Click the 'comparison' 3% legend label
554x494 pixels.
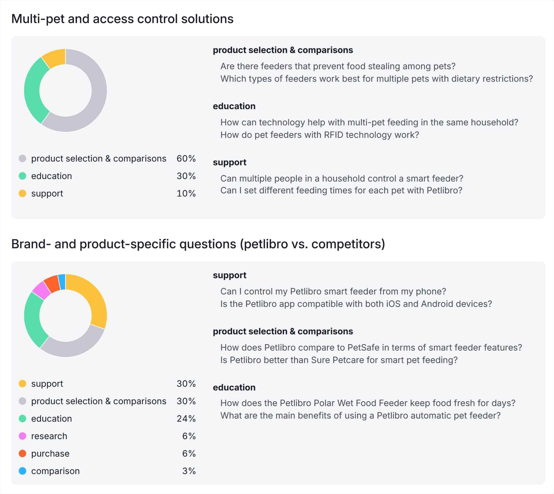coord(55,471)
